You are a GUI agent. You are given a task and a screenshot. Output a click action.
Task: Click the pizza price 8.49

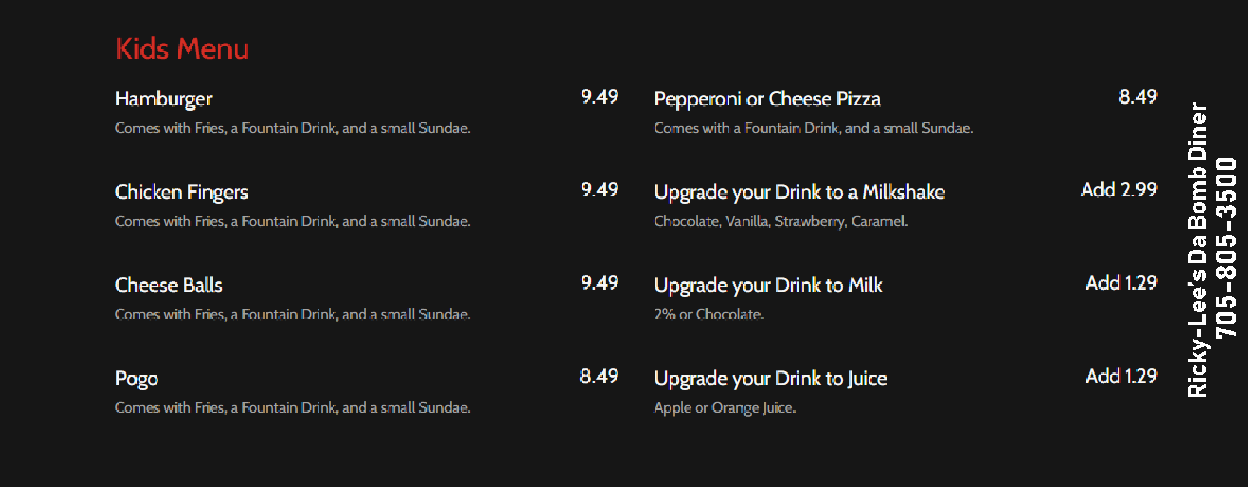click(x=1138, y=97)
